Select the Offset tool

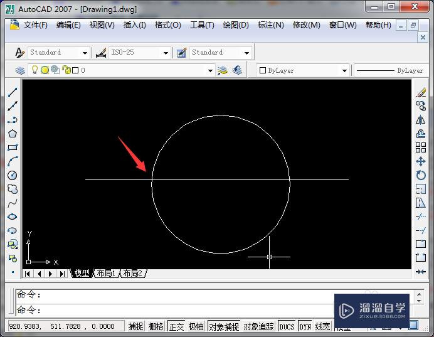click(x=421, y=134)
